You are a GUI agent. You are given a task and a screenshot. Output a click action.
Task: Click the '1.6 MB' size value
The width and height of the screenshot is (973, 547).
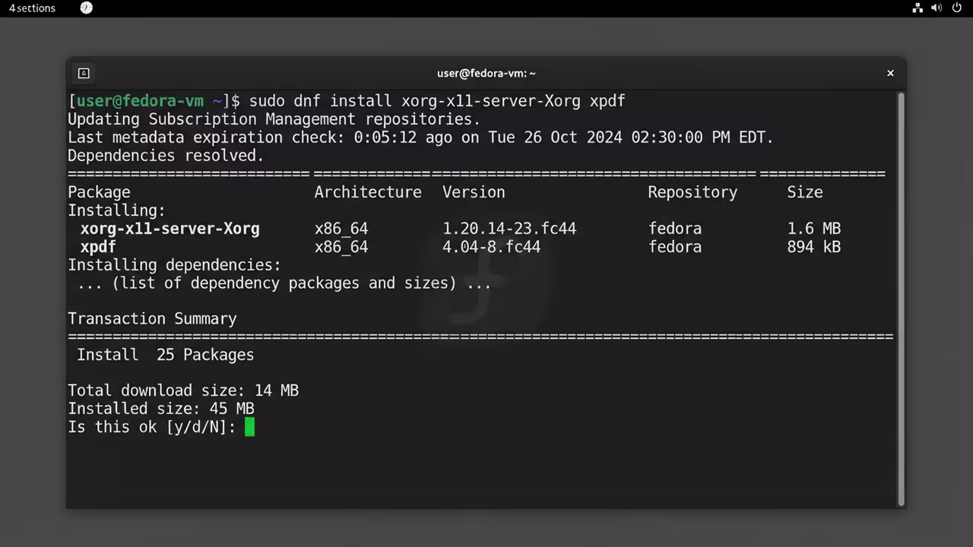[814, 229]
